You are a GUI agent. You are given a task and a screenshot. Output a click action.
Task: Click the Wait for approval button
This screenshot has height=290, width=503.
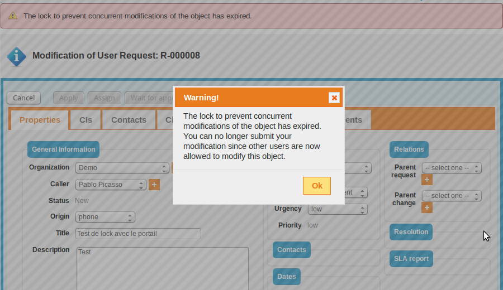(149, 98)
